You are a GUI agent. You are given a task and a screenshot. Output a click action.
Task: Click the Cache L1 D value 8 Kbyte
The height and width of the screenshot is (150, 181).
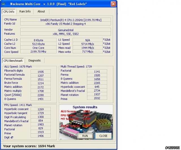click(38, 40)
